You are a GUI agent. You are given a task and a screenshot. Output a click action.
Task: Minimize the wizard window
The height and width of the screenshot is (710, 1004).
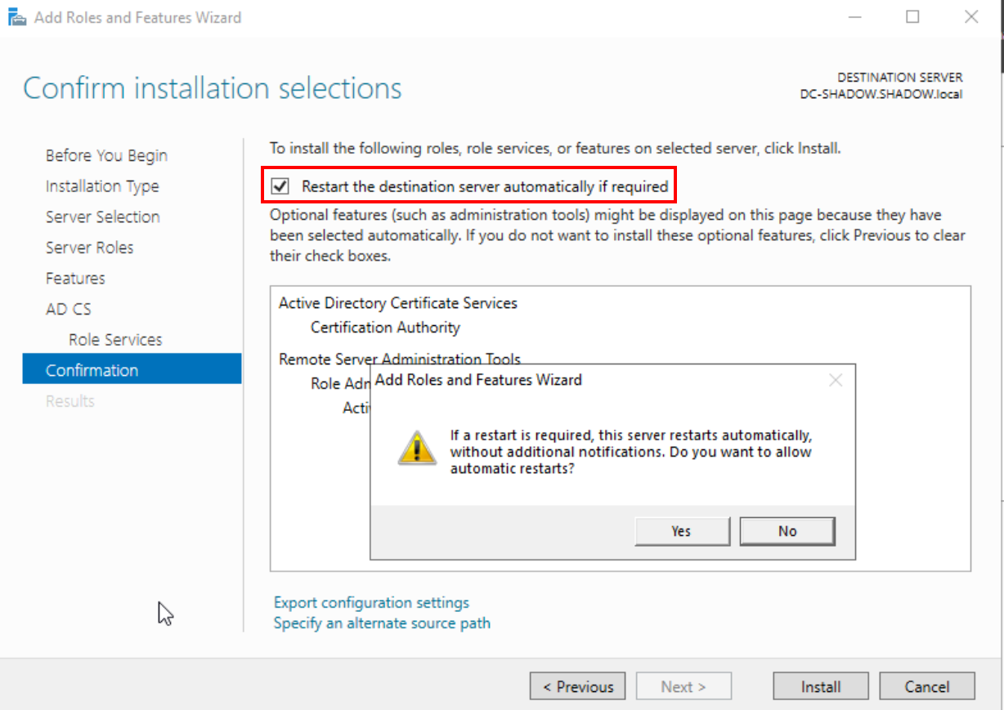click(x=854, y=17)
